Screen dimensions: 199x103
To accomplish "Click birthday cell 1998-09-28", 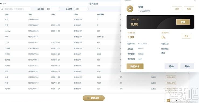I will 55,54.
